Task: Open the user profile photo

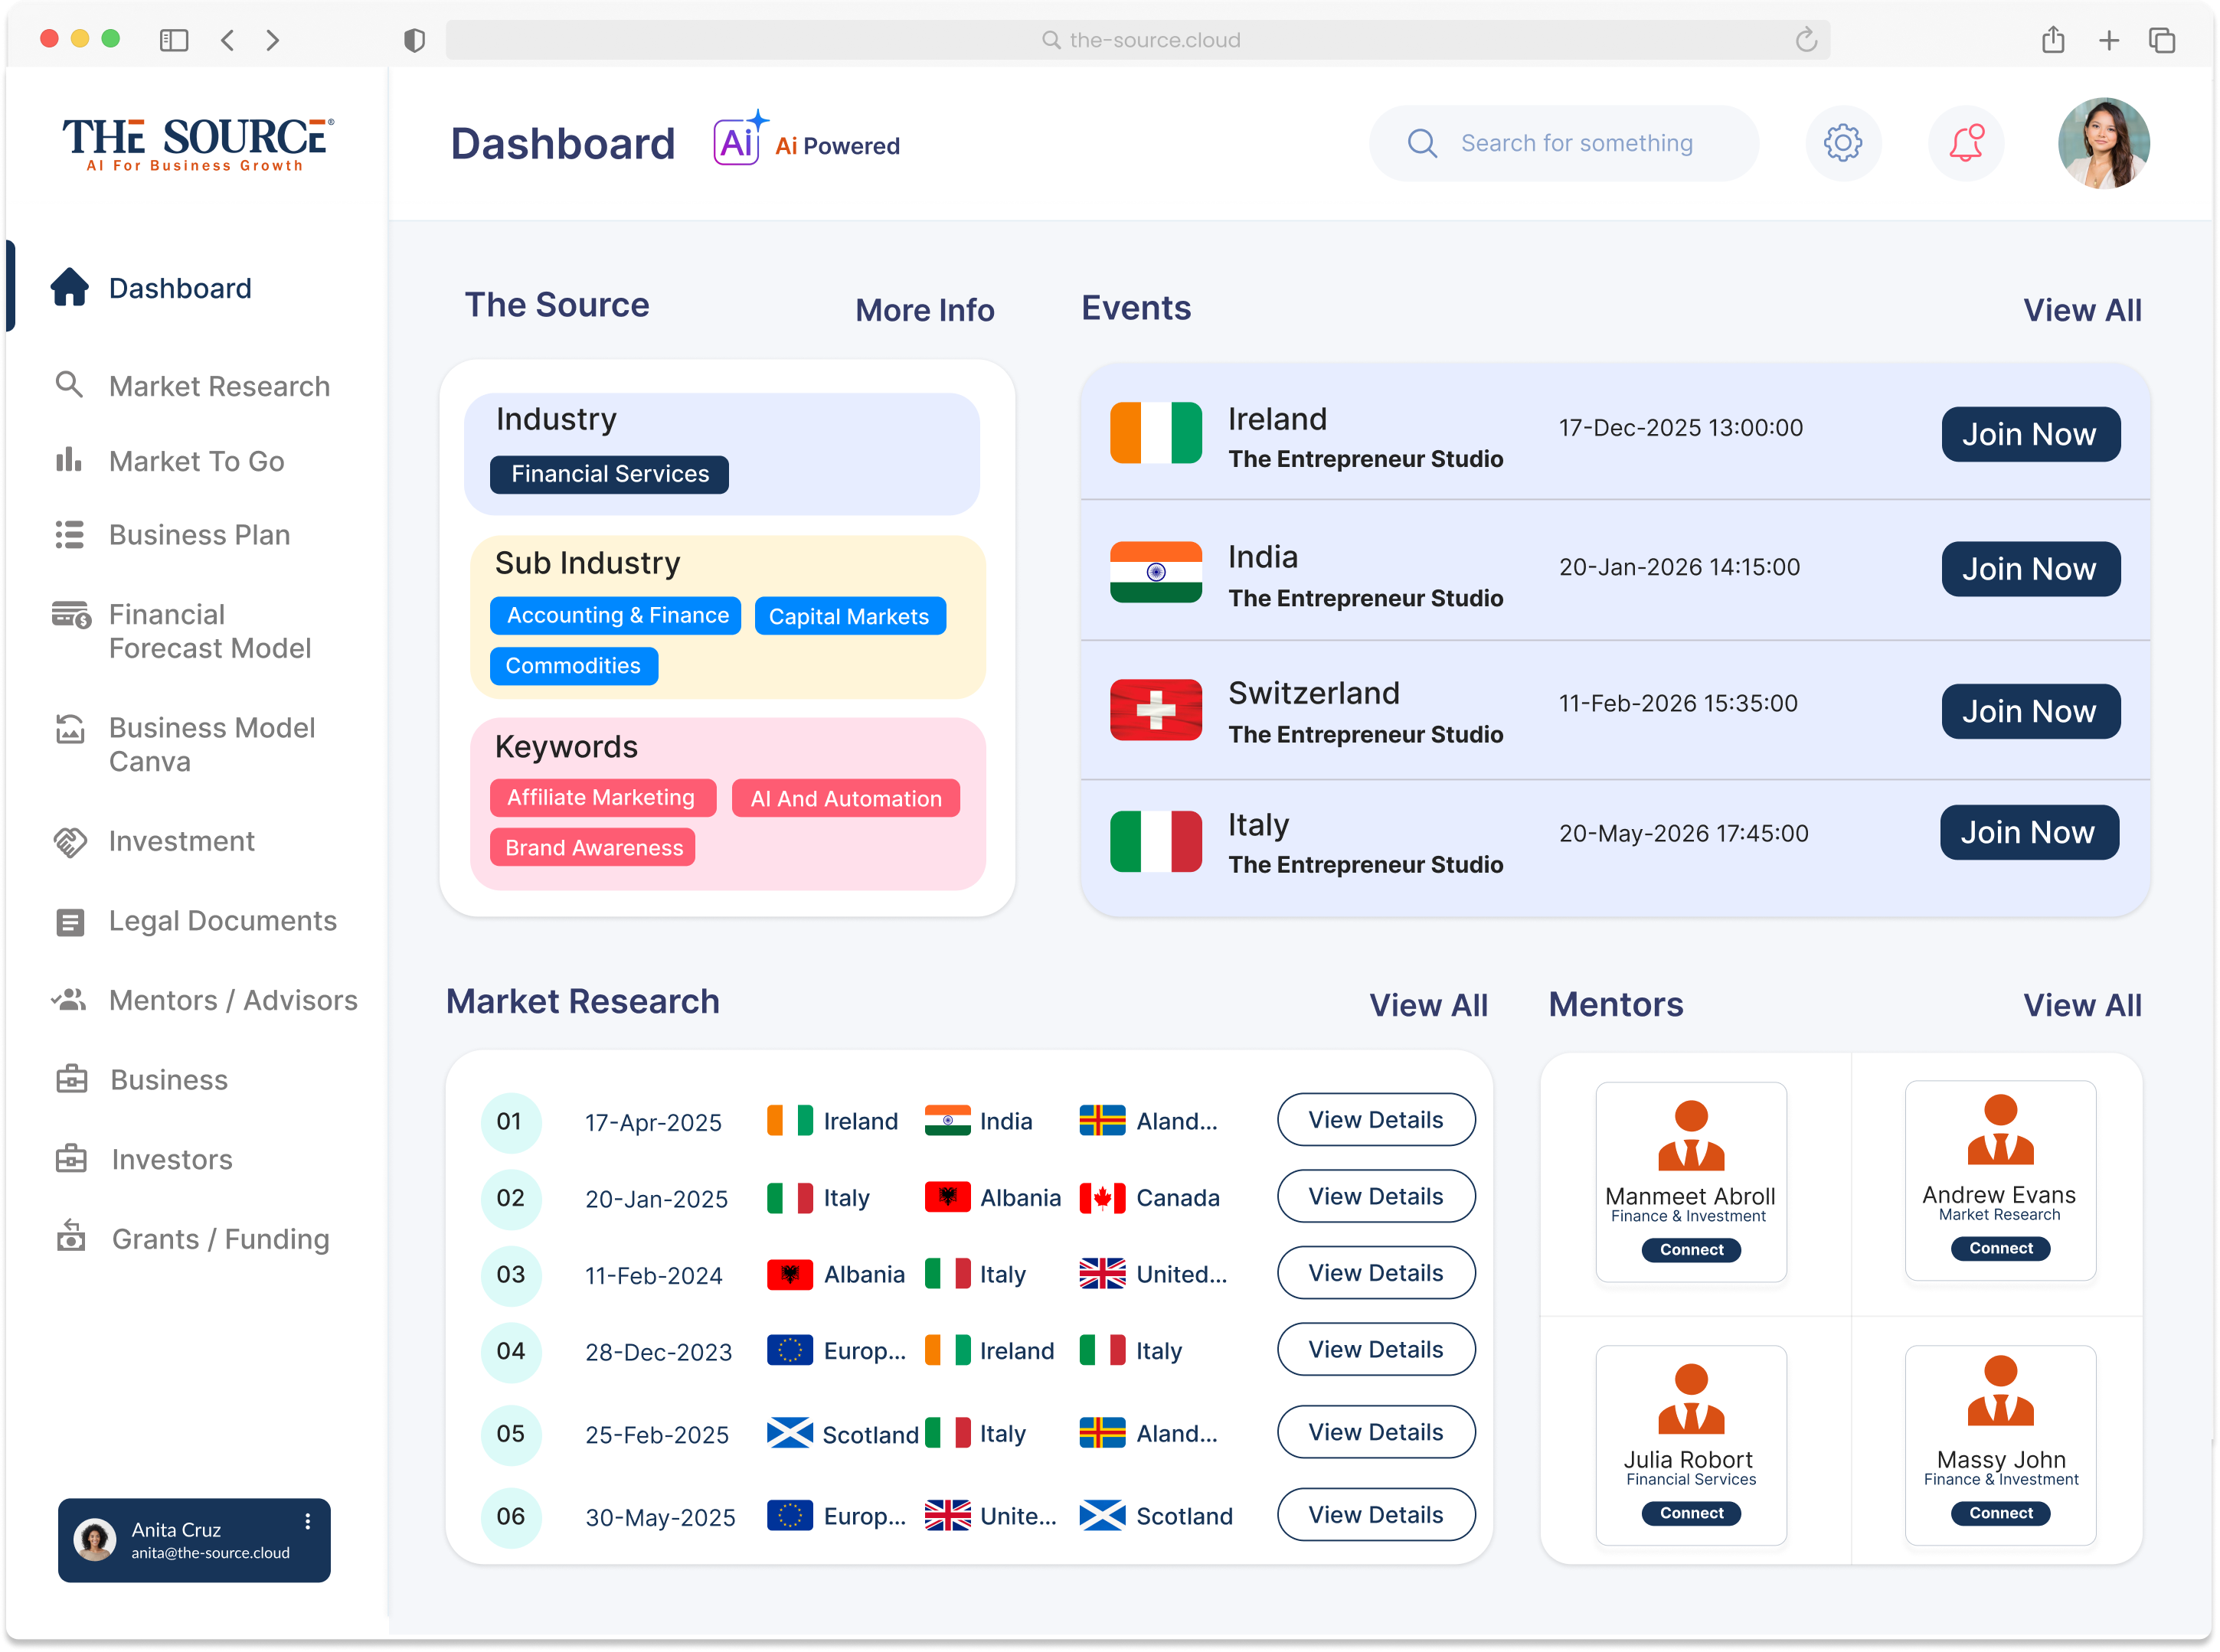Action: click(2102, 143)
